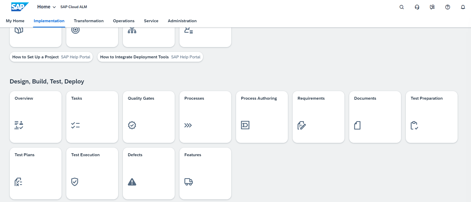Go to the My Home tab
Image resolution: width=471 pixels, height=202 pixels.
(15, 21)
